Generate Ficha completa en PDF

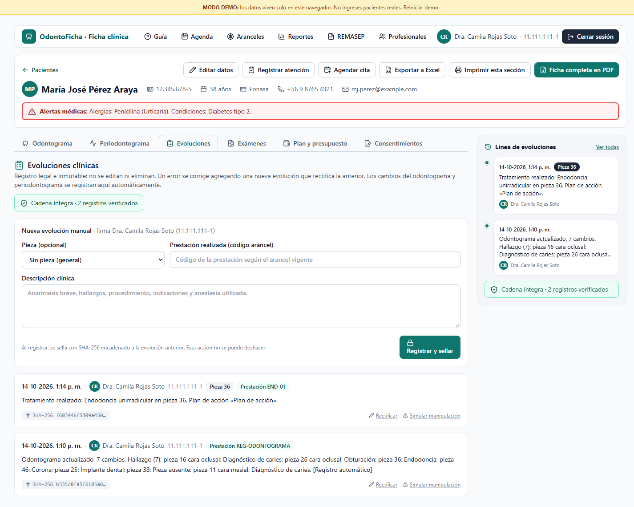coord(577,70)
